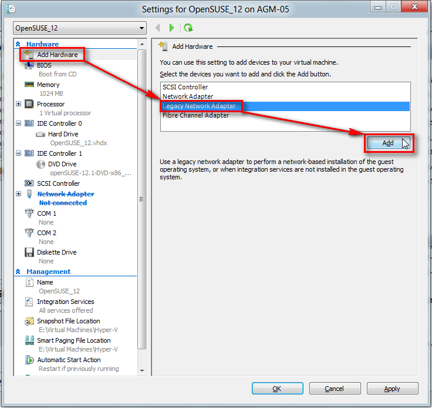Expand the Network Adapter node
The image size is (432, 408).
[x=19, y=194]
